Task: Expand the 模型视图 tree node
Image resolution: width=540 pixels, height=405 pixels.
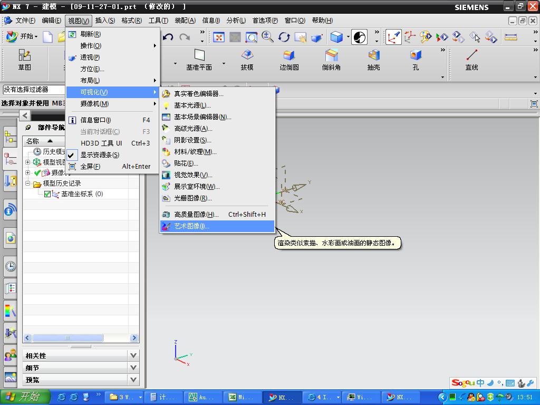Action: pos(28,162)
